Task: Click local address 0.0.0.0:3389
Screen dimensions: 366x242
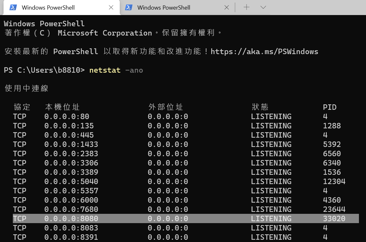Action: coord(71,172)
